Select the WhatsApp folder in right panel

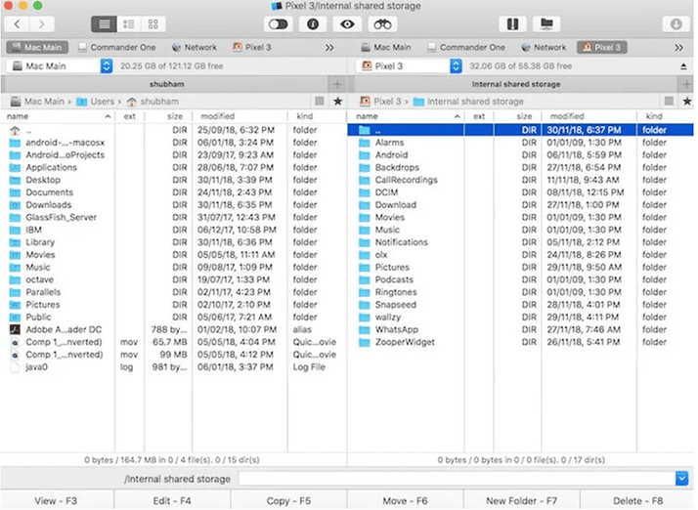396,330
